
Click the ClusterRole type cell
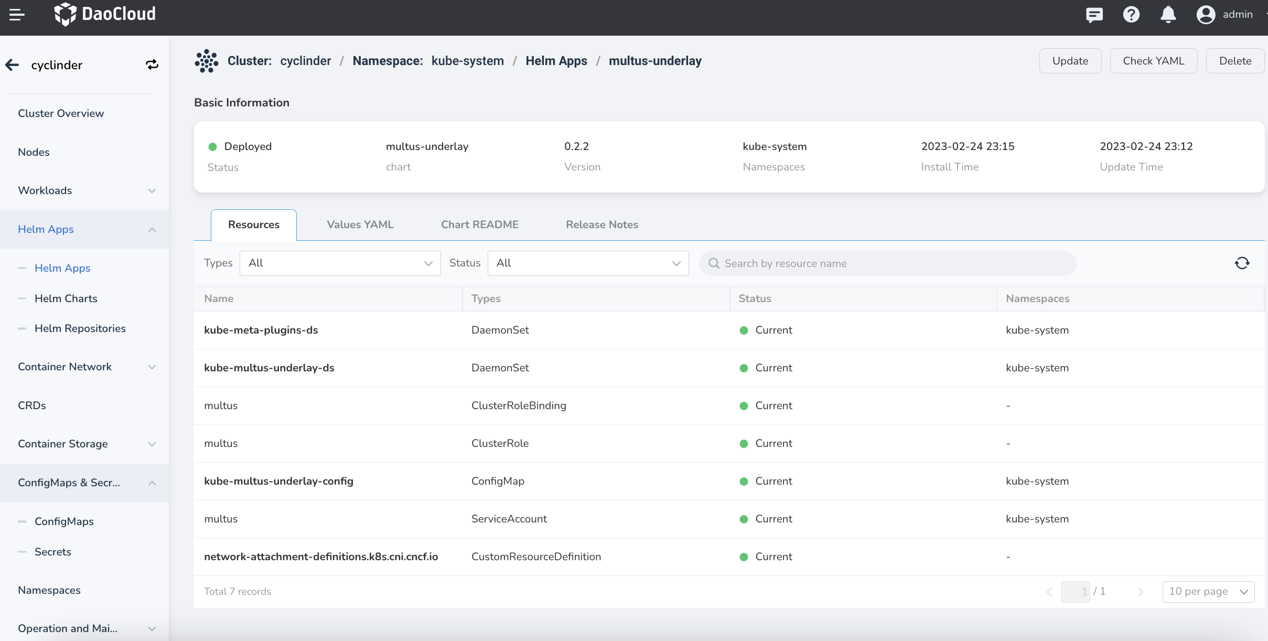point(500,443)
